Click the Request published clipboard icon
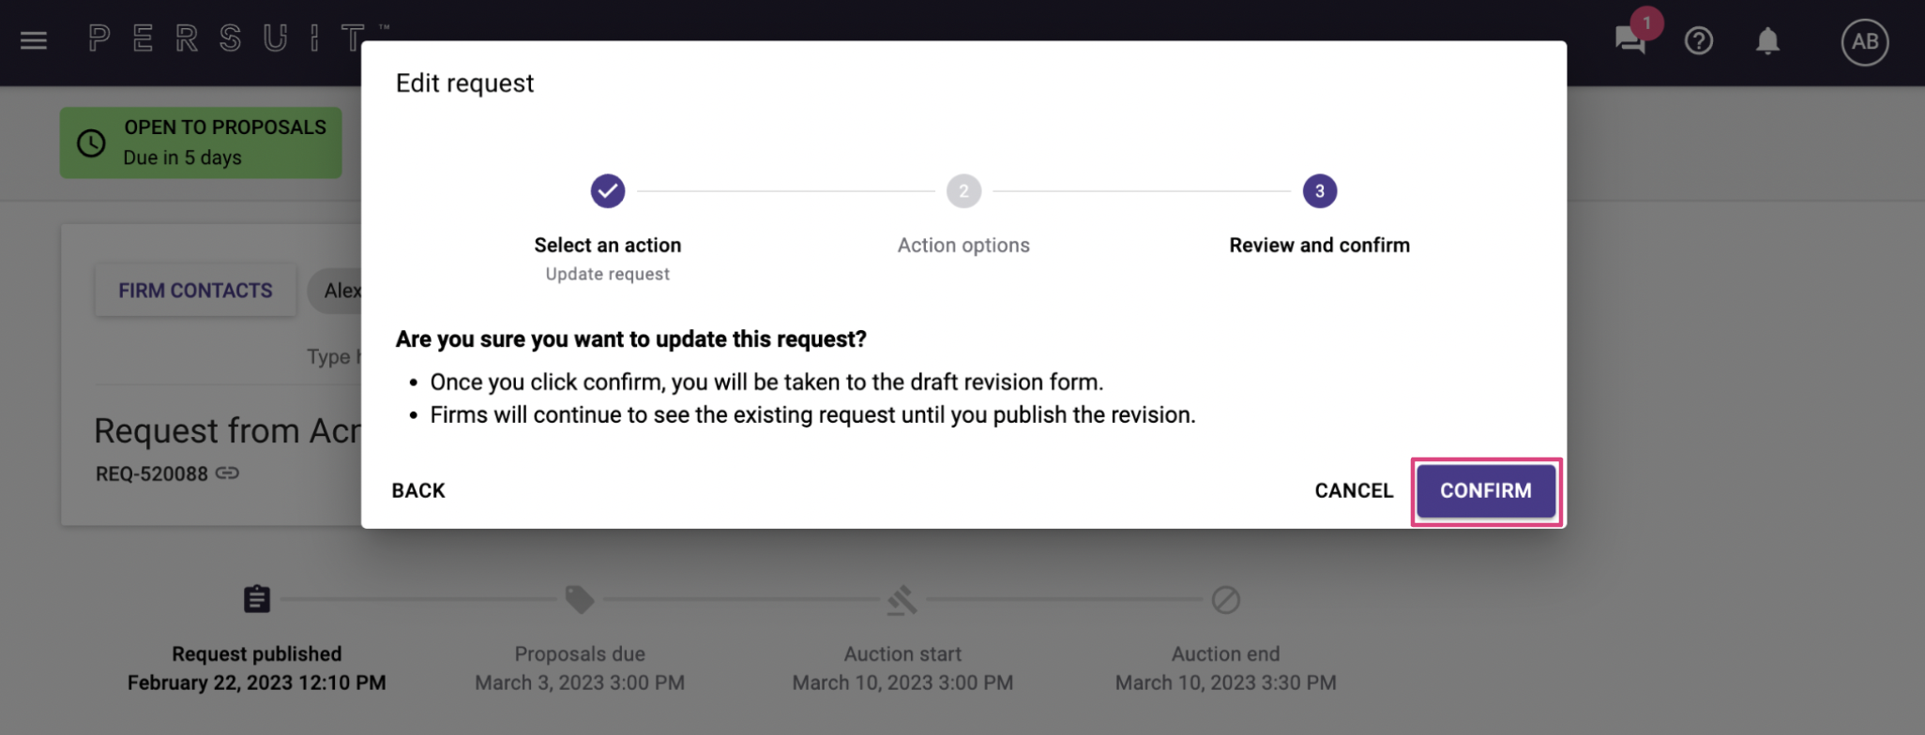1925x735 pixels. click(256, 599)
